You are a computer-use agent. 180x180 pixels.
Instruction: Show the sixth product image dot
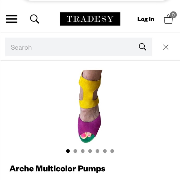(105, 151)
